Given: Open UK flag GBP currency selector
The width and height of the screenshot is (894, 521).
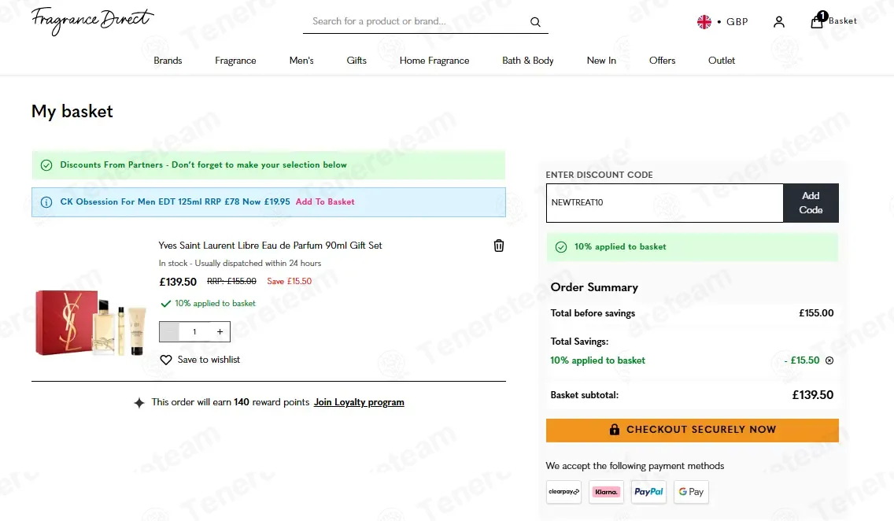Looking at the screenshot, I should (x=722, y=22).
